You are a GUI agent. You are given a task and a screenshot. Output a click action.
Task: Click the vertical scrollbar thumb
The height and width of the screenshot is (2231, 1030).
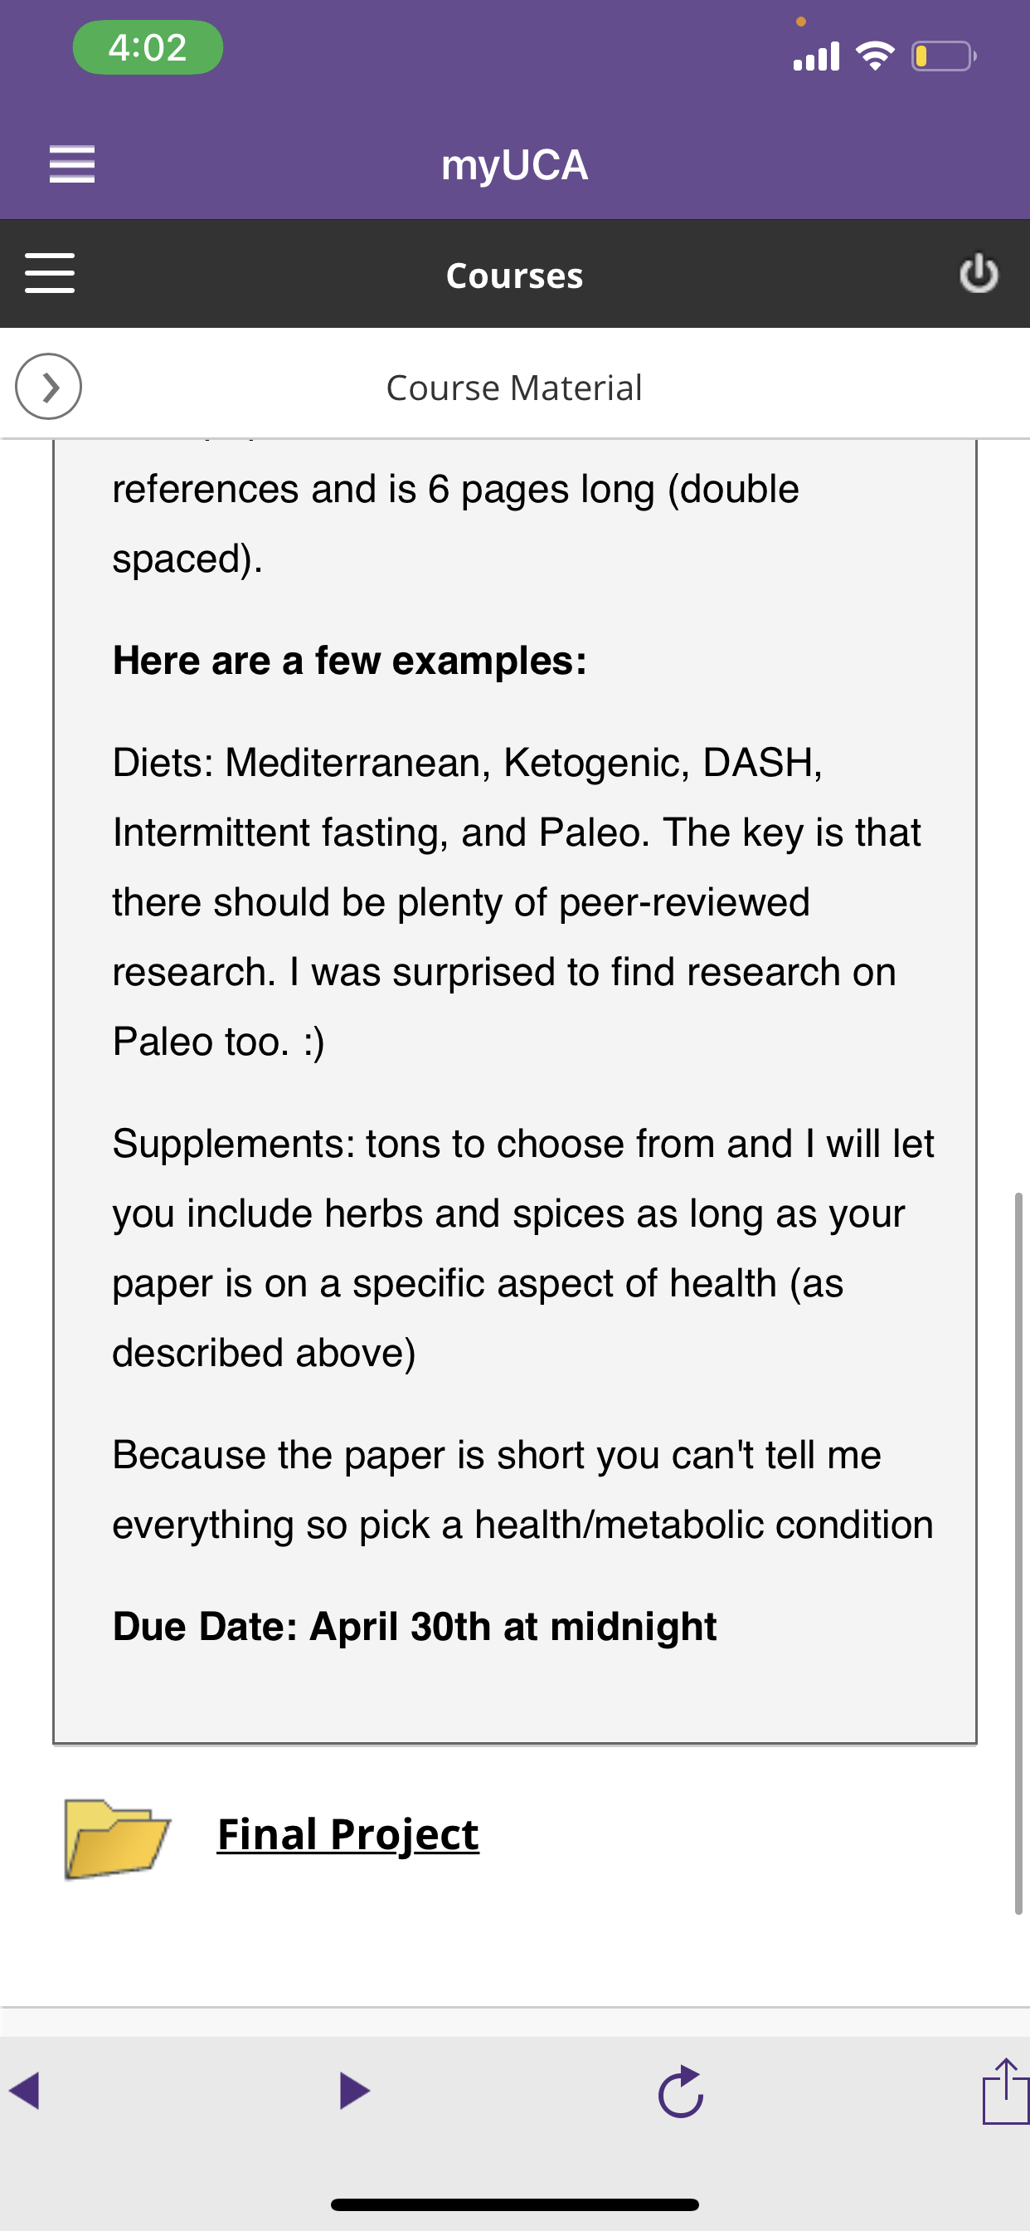pos(1018,1553)
